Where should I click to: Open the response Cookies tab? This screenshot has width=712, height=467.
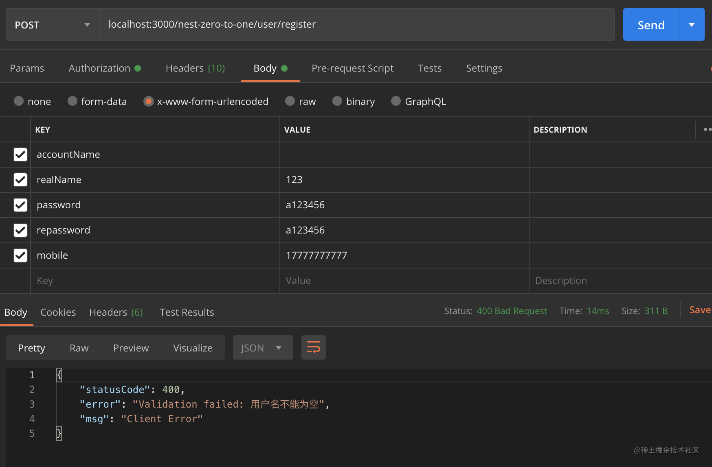(58, 312)
